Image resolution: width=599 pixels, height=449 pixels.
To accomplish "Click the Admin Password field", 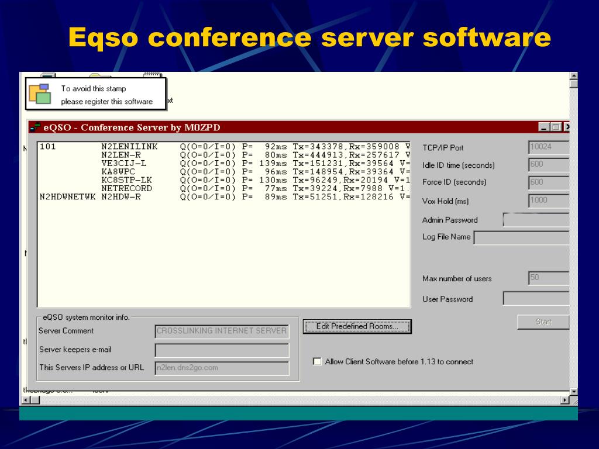I will click(536, 220).
